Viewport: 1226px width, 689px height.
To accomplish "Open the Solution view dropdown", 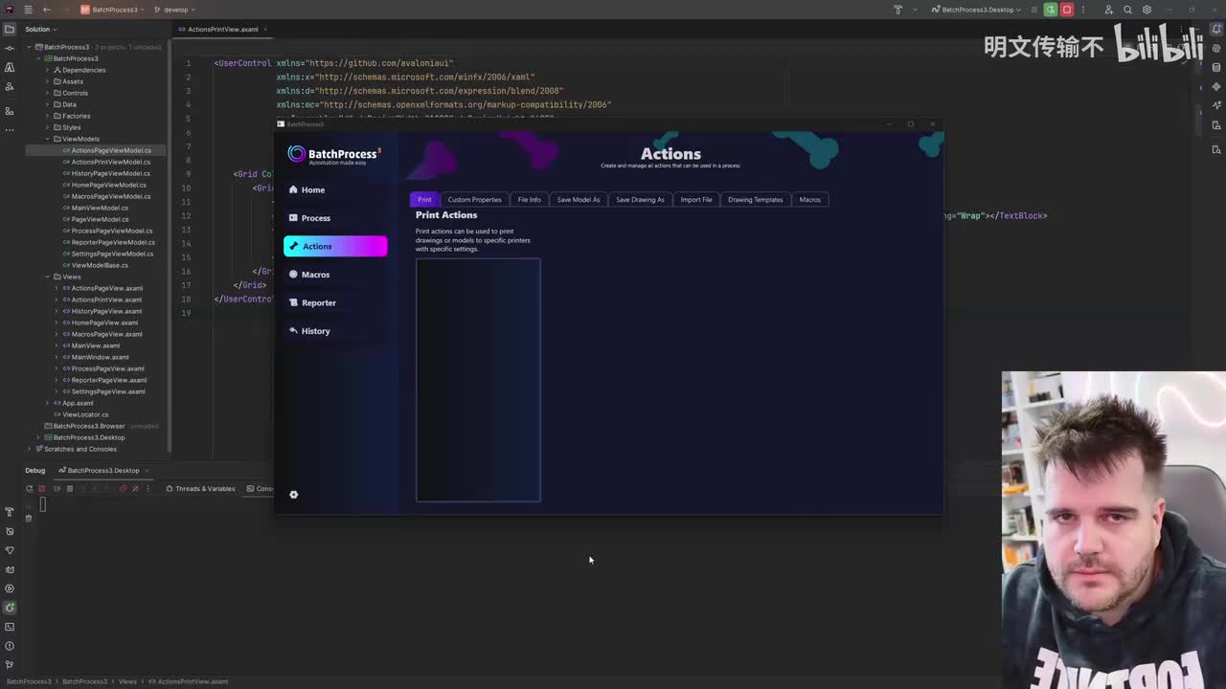I will (40, 29).
